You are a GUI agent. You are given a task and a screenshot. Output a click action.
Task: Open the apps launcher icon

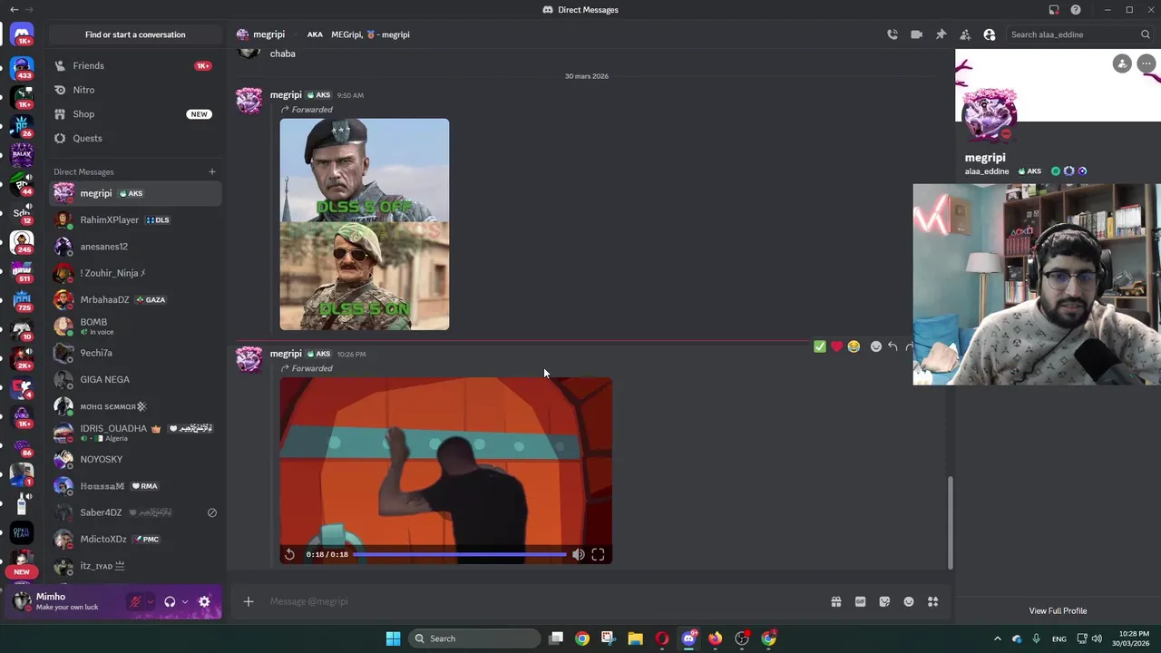[932, 601]
